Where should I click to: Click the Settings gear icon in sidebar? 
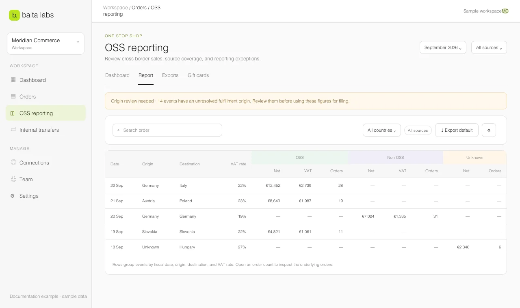[x=13, y=196]
